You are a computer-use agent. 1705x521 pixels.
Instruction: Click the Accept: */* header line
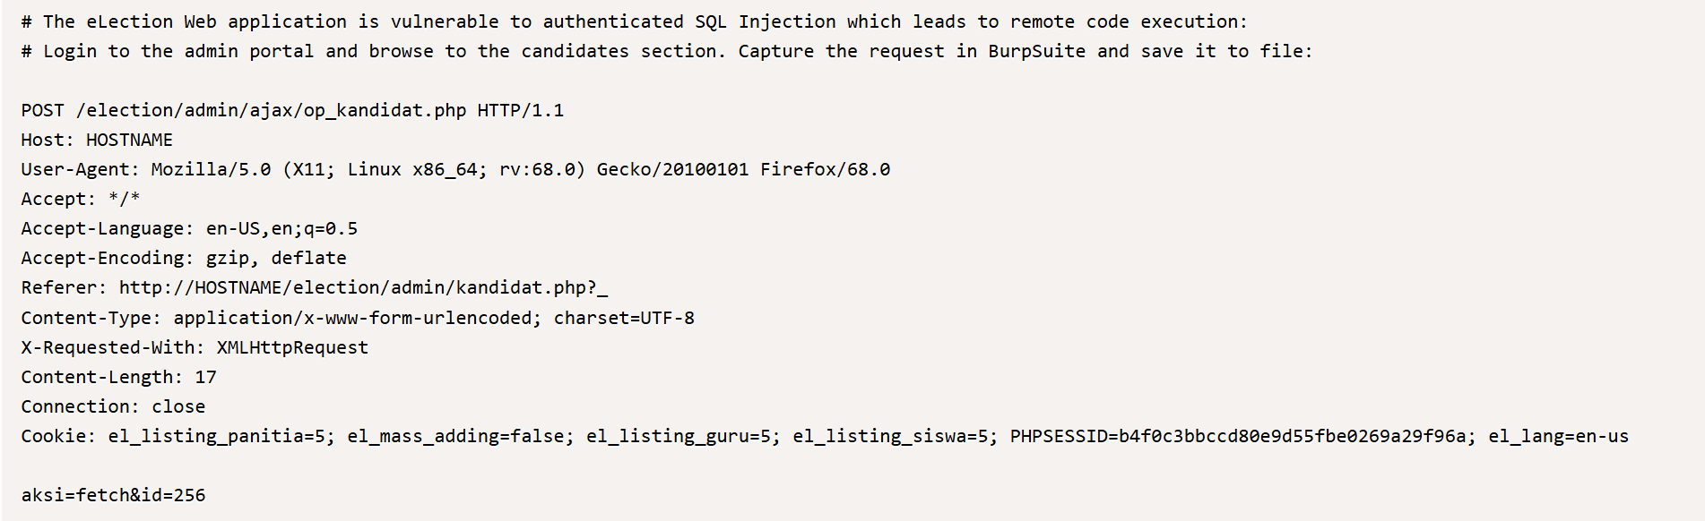point(81,199)
